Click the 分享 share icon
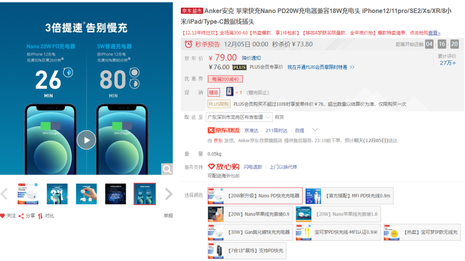The height and width of the screenshot is (261, 465). pos(21,216)
